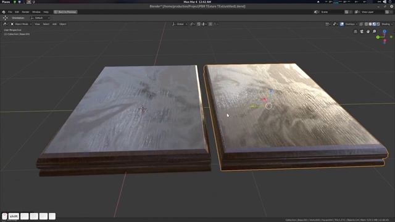Click the Back to Previous button
This screenshot has height=222, width=395.
(65, 12)
